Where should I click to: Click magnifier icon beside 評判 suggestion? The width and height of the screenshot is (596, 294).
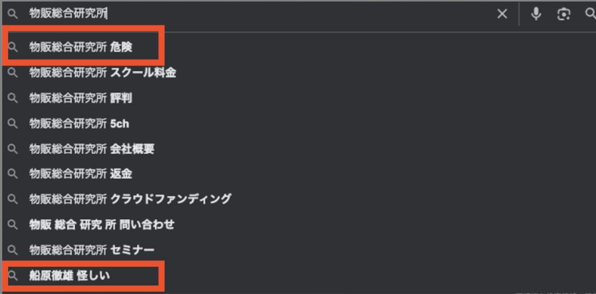coord(12,98)
